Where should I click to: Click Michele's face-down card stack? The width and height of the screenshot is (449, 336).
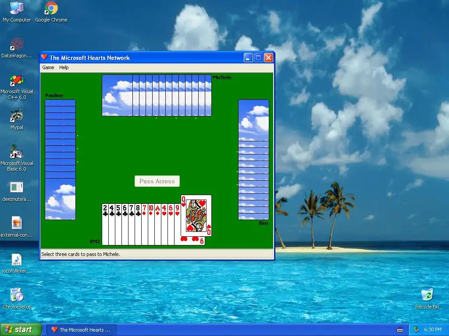(157, 95)
